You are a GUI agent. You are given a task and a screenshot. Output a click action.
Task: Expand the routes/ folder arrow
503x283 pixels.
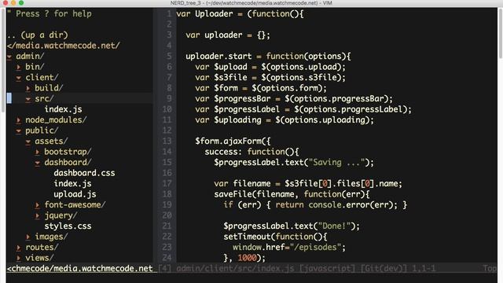[19, 248]
